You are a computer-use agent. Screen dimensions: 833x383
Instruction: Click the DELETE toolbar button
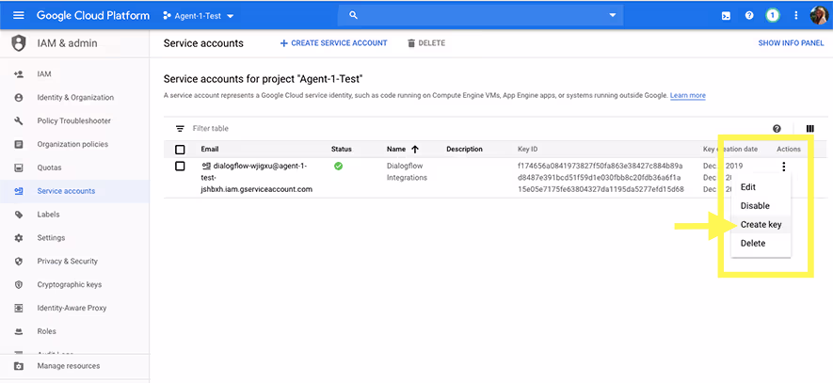[x=426, y=43]
